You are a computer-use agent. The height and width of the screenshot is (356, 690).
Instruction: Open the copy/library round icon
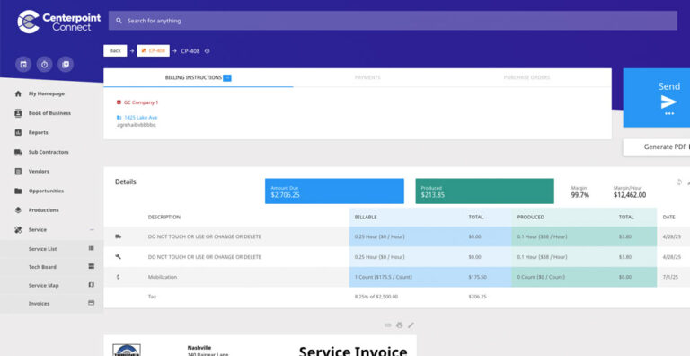66,65
